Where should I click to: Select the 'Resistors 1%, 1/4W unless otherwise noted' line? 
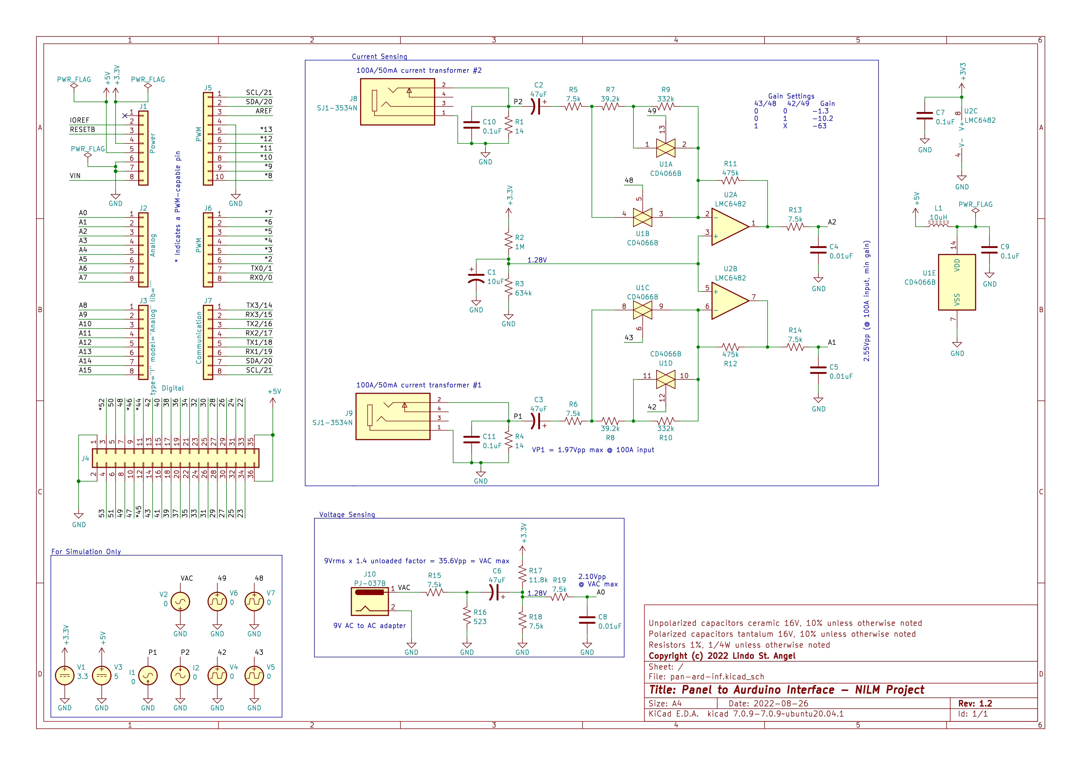(x=739, y=645)
